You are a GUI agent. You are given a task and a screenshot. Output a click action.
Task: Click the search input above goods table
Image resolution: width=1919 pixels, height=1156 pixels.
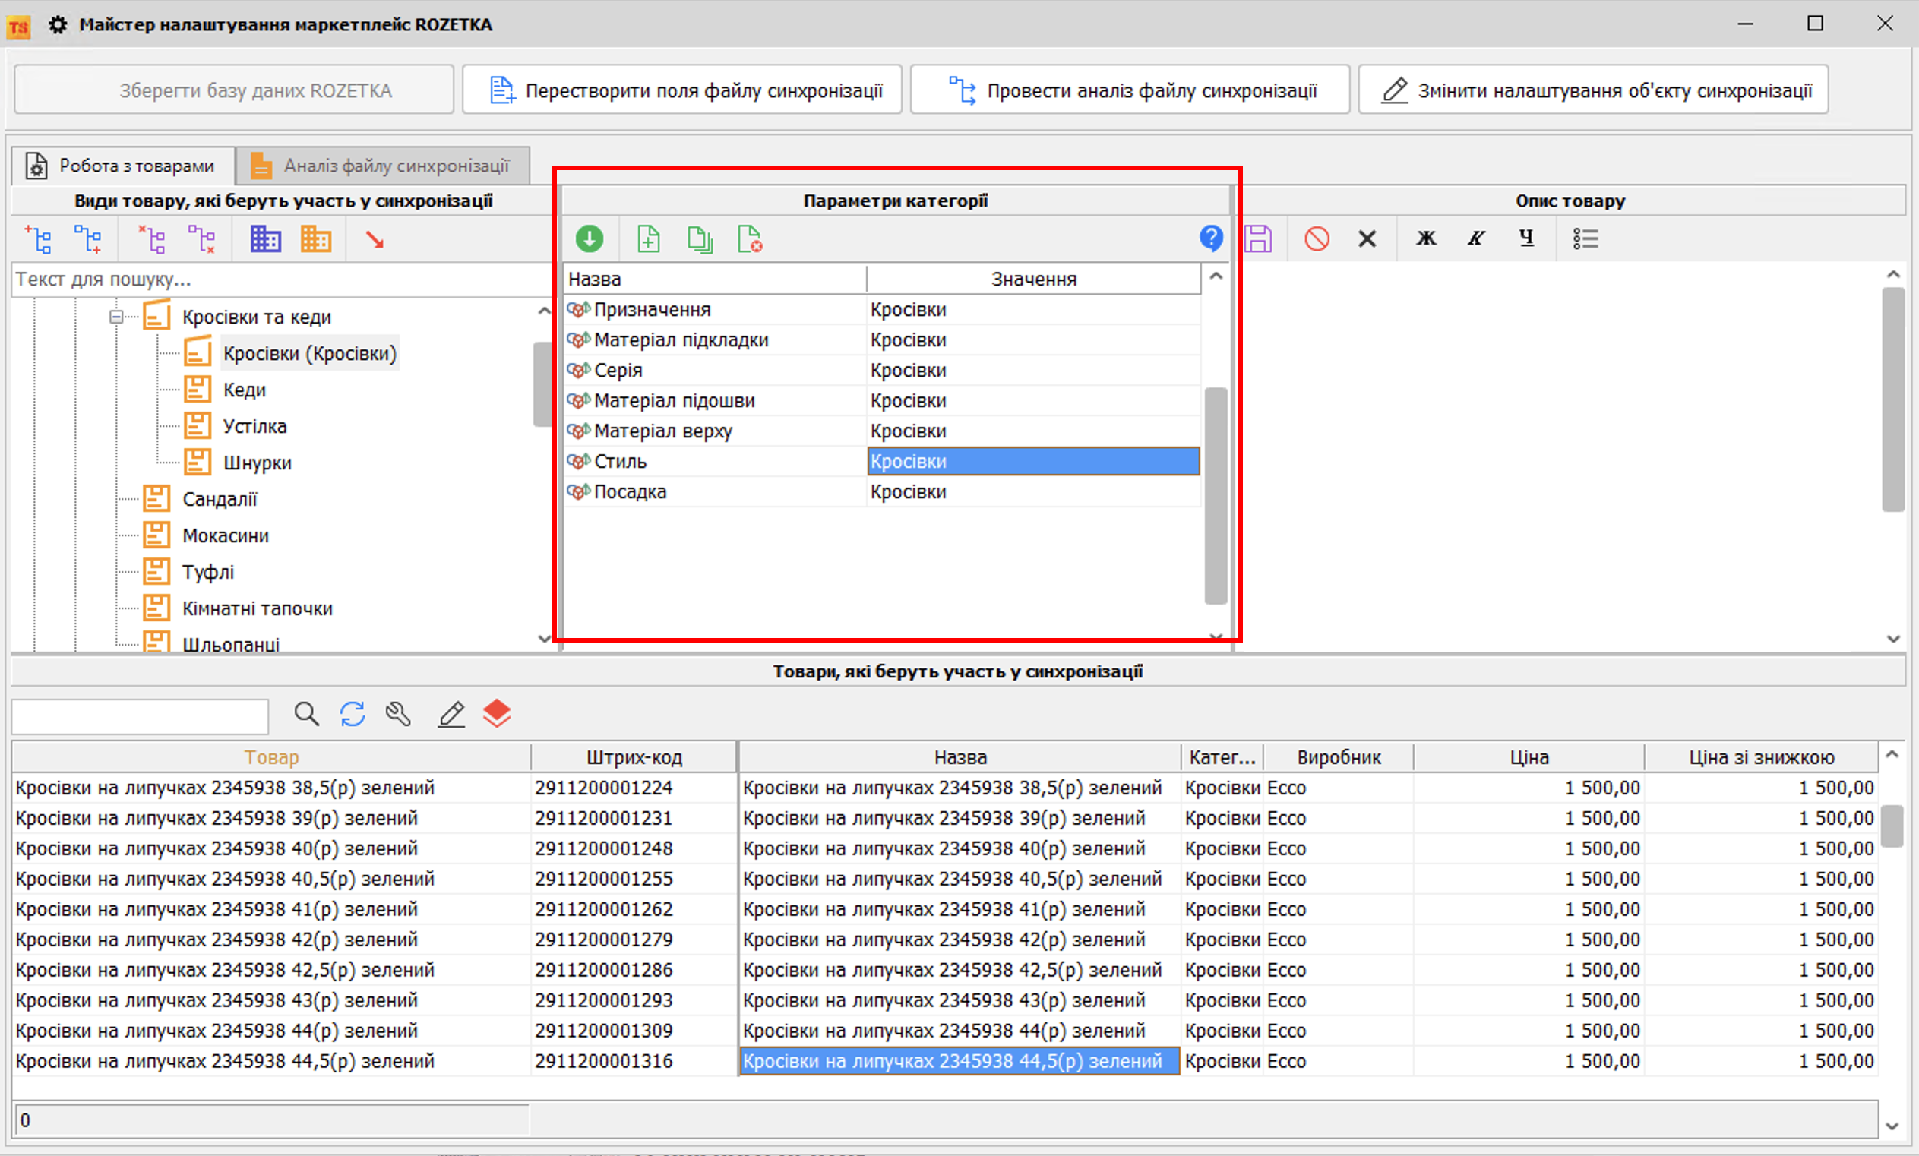tap(141, 716)
